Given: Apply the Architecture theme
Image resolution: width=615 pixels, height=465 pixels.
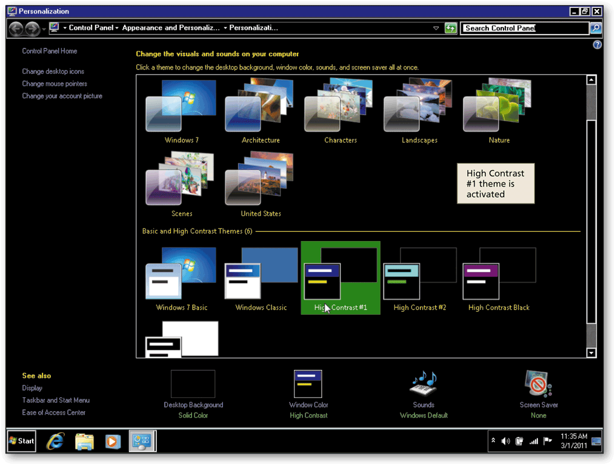Looking at the screenshot, I should pyautogui.click(x=261, y=112).
